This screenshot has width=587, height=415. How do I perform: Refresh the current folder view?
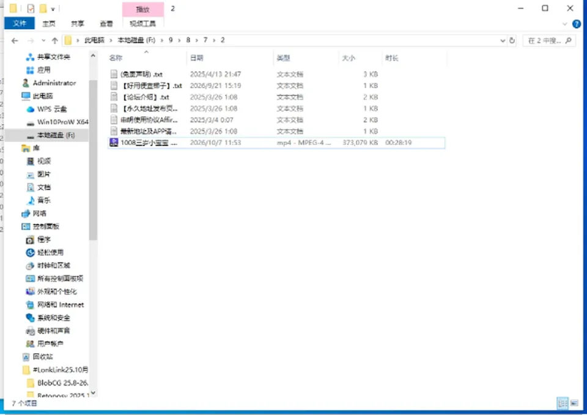click(512, 40)
